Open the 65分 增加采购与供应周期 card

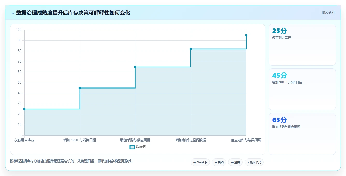pyautogui.click(x=302, y=134)
